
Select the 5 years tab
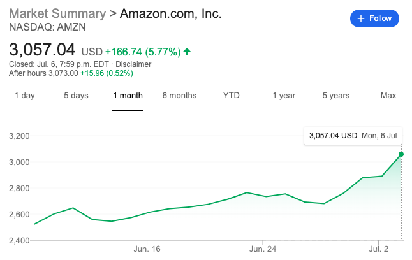[335, 96]
